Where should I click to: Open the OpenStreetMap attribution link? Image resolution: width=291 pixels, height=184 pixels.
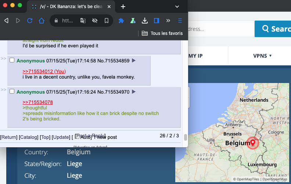pyautogui.click(x=275, y=179)
